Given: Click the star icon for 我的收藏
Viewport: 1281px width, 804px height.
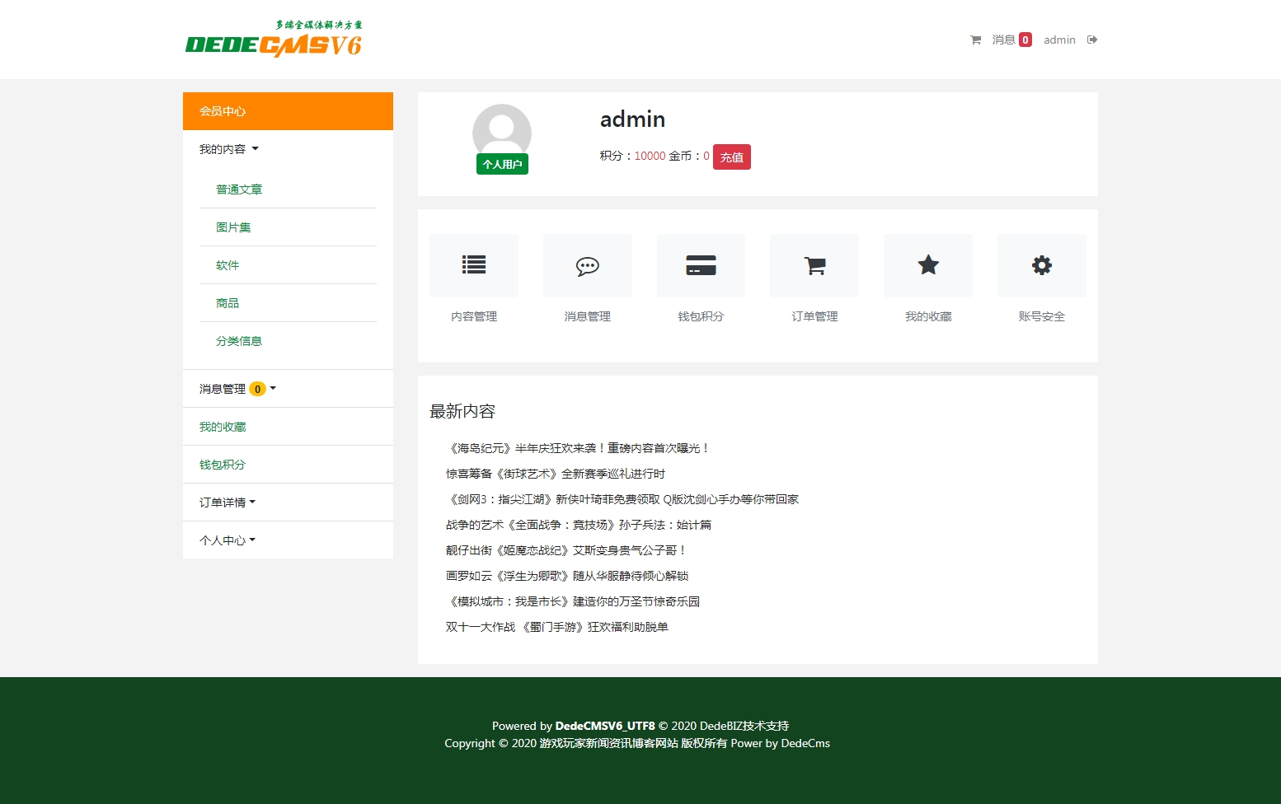Looking at the screenshot, I should tap(928, 265).
